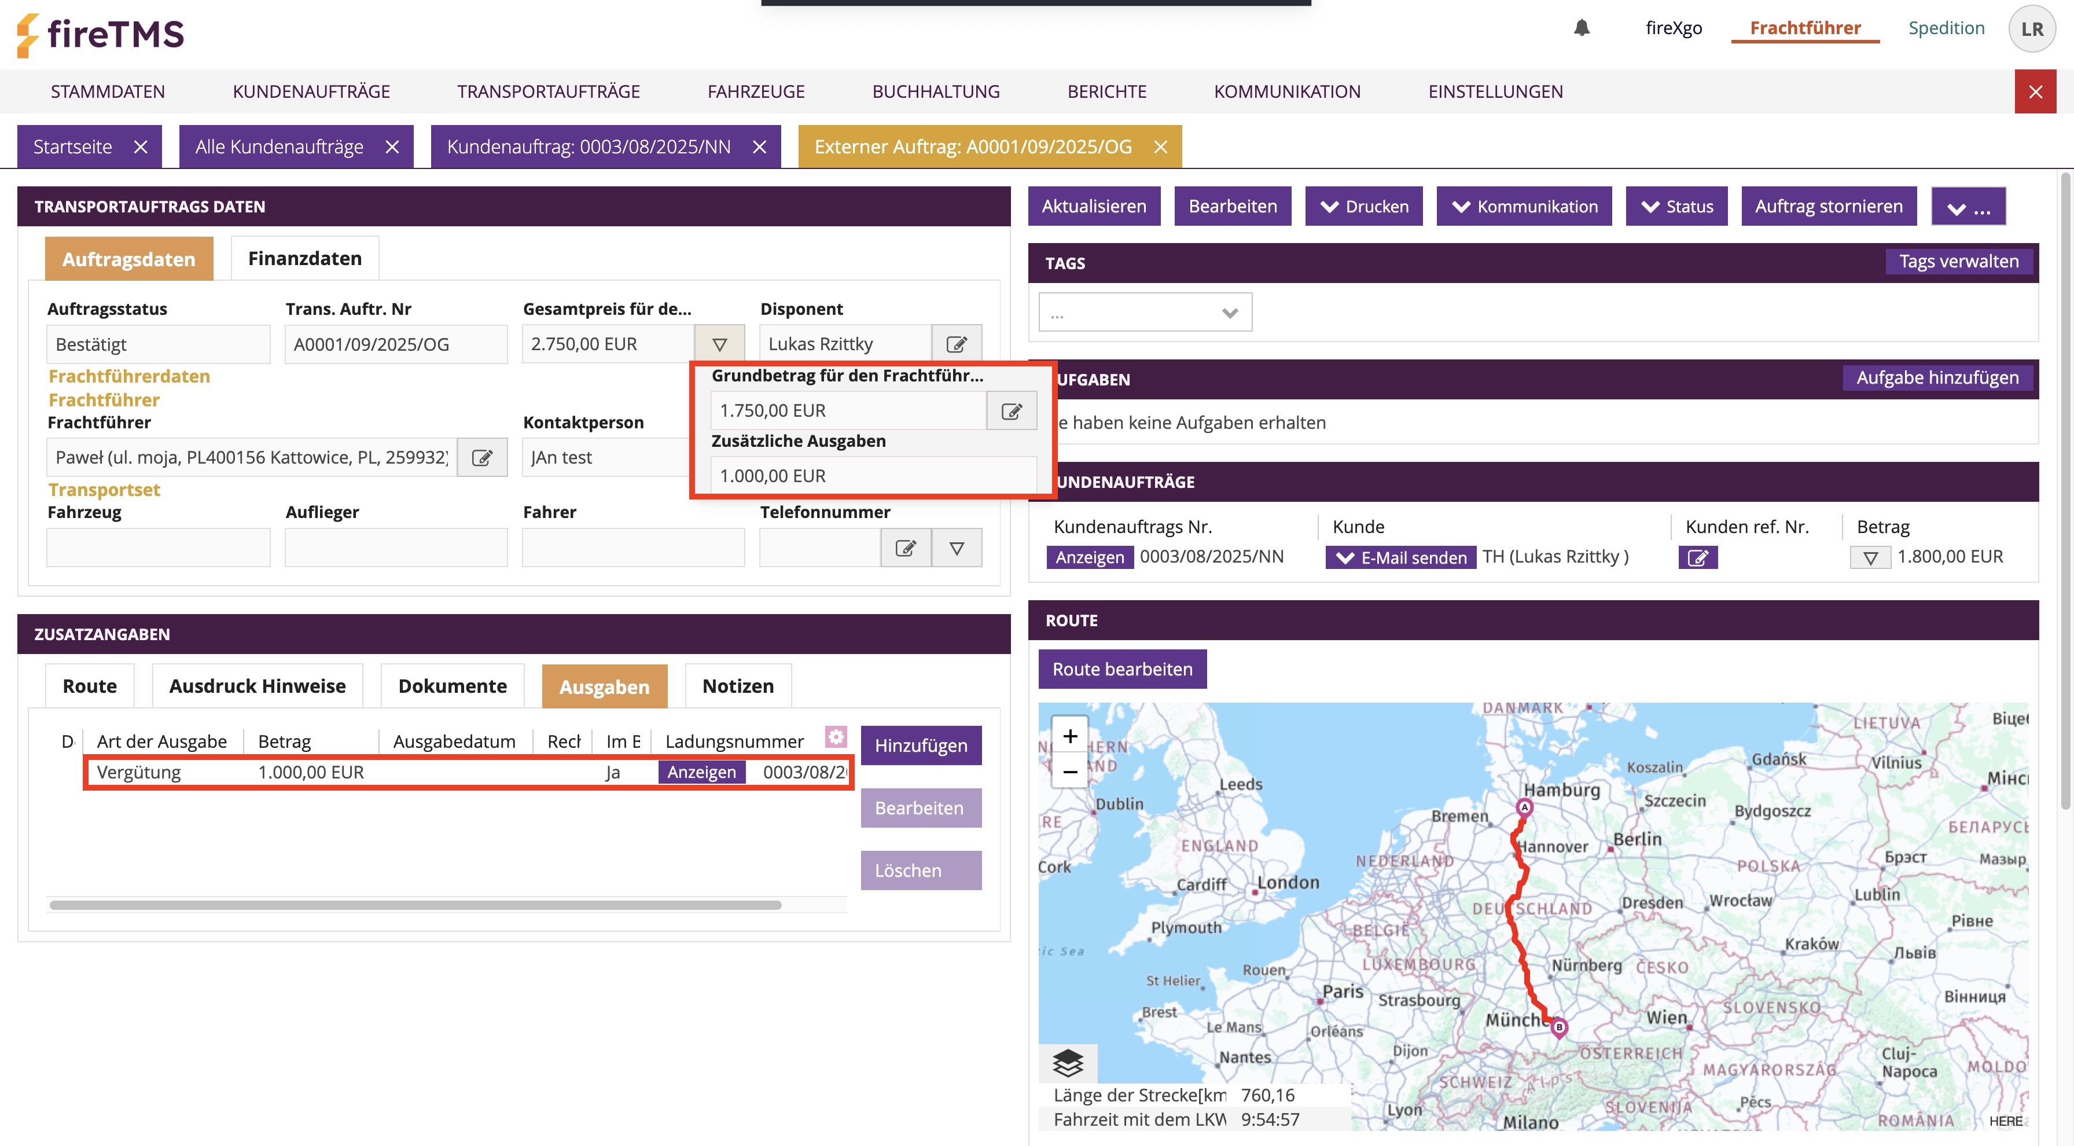Click the notification bell icon

(x=1582, y=28)
